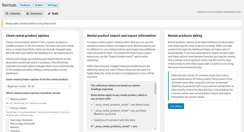Click the calendar icon on the Calendar tab
244x132 pixels.
(x=7, y=14)
